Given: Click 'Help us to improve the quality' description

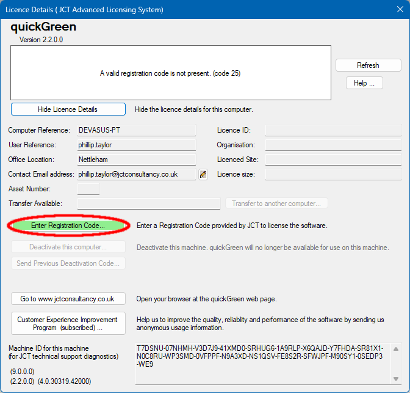Looking at the screenshot, I should point(260,323).
